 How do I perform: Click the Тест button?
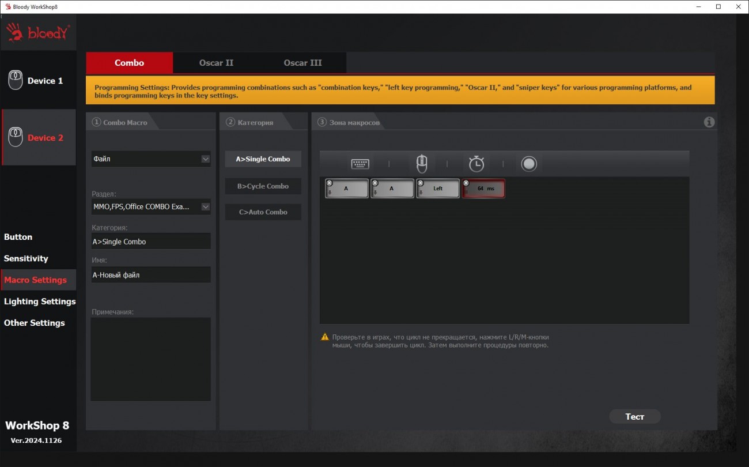[634, 416]
